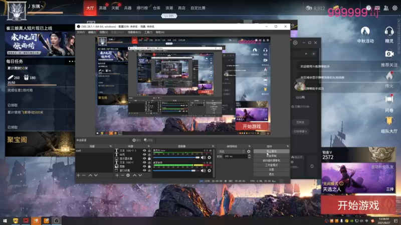Screen dimensions: 401x225
Task: Click 开始录制 in OBS controls
Action: tap(271, 156)
